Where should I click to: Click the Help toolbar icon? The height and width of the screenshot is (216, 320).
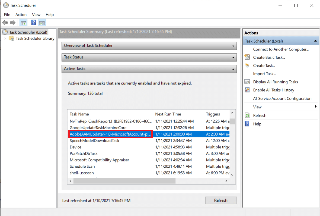coord(33,23)
